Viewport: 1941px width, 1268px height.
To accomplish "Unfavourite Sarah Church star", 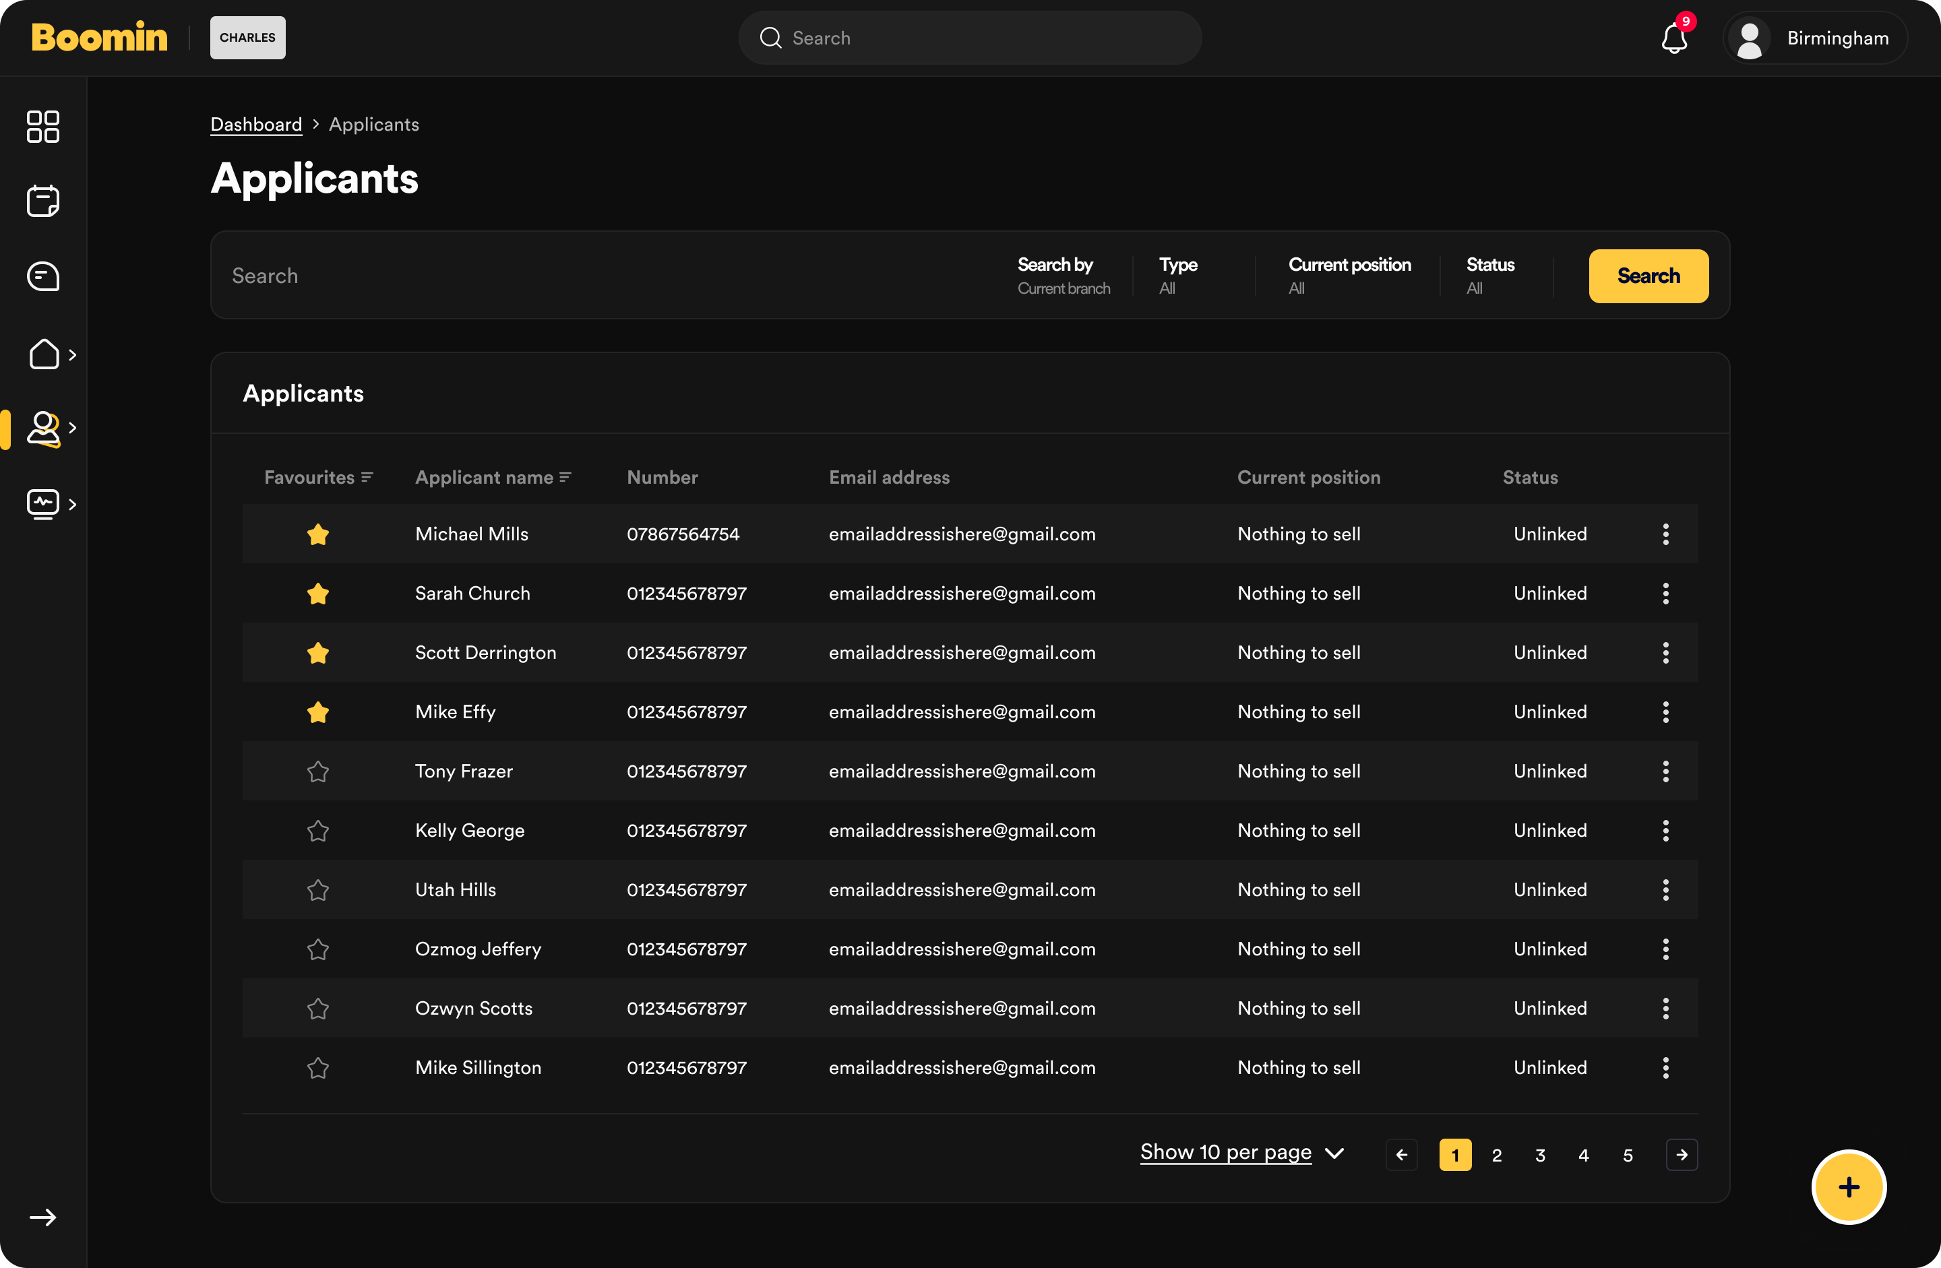I will (318, 594).
